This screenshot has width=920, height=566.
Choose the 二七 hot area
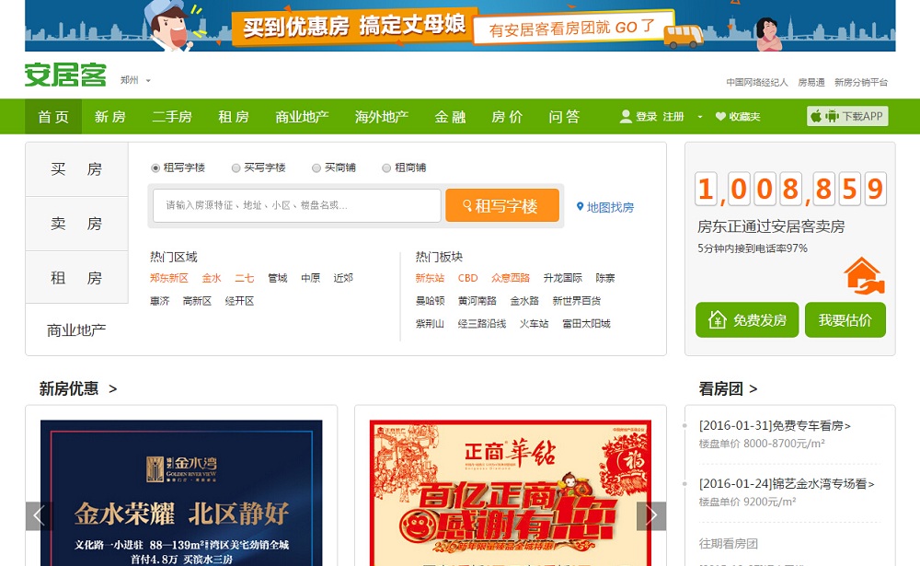pyautogui.click(x=244, y=278)
